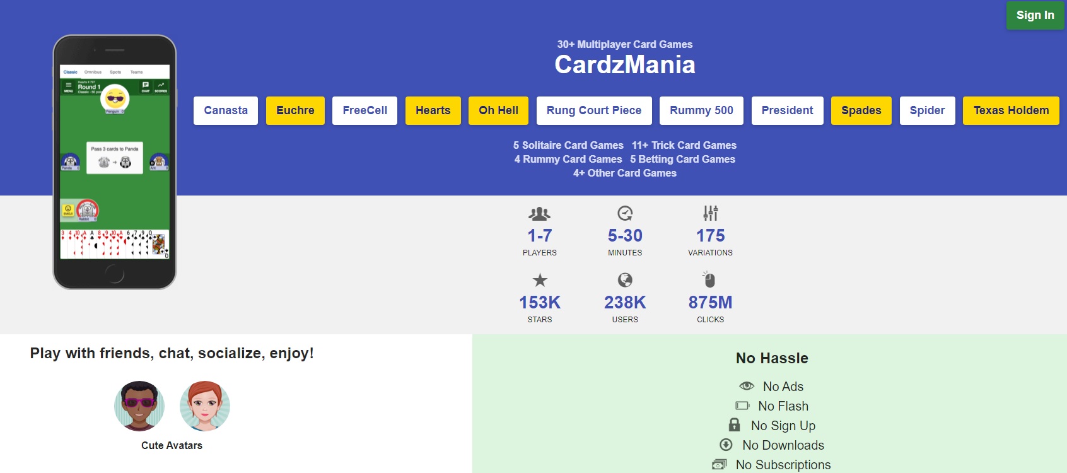Viewport: 1067px width, 473px height.
Task: Click the 238K users value
Action: [625, 303]
